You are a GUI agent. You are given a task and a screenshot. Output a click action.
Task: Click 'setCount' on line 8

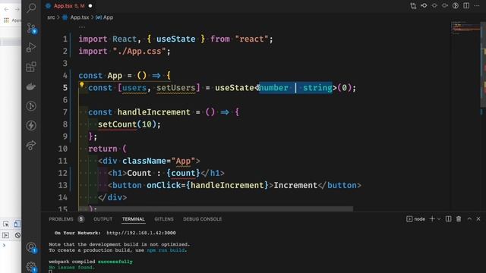pos(117,124)
